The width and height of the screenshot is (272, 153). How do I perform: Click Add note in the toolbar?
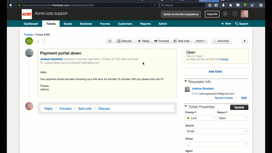[182, 41]
